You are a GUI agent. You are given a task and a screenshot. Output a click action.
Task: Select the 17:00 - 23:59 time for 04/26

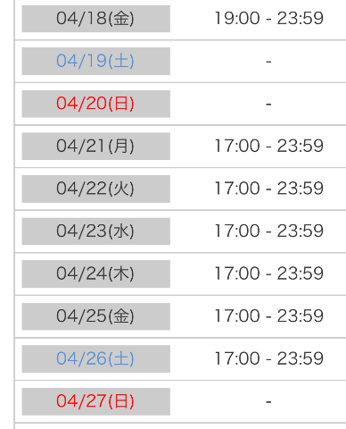269,358
